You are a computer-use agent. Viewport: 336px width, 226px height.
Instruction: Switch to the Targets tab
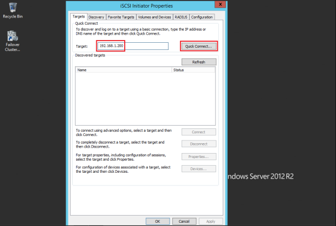point(79,16)
